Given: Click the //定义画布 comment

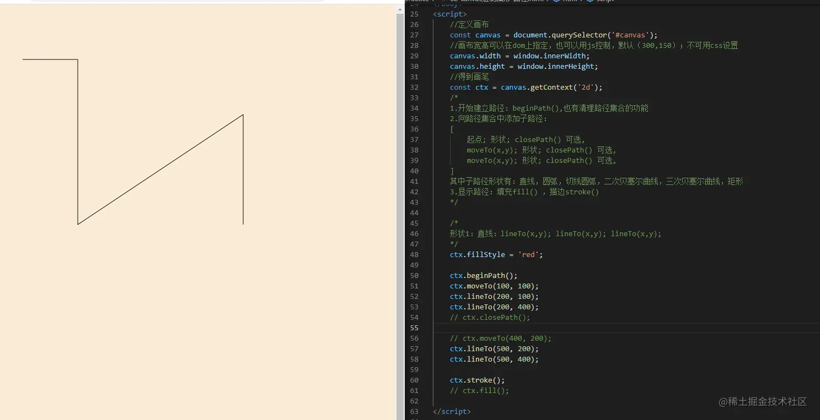Looking at the screenshot, I should tap(469, 24).
